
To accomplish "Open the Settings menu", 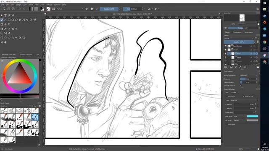I will [49, 5].
